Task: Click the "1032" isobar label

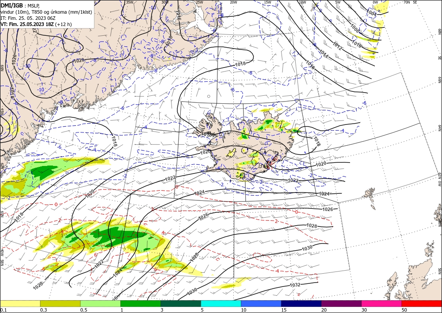Action: (x=295, y=285)
